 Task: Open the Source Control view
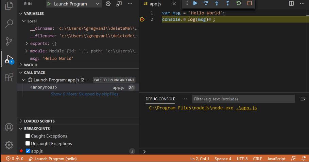click(9, 42)
